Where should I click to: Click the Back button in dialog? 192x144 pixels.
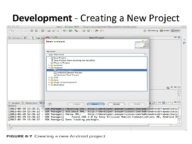[x=76, y=104]
